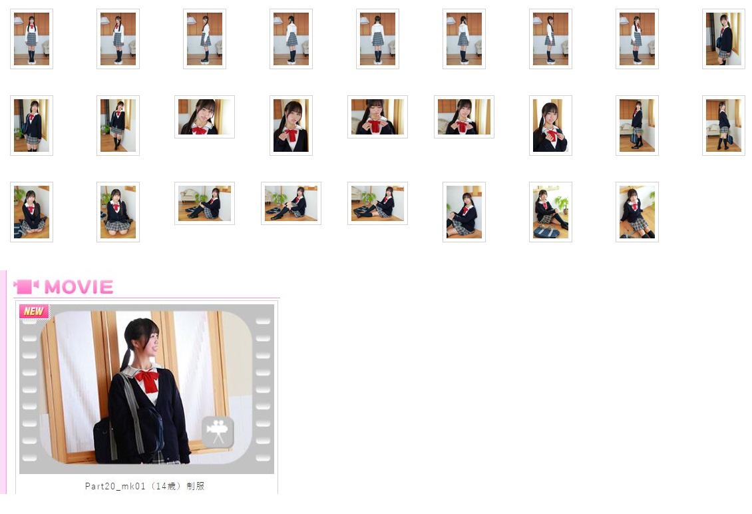Open the Part20_mk01 caption link
The height and width of the screenshot is (514, 752).
coord(145,486)
